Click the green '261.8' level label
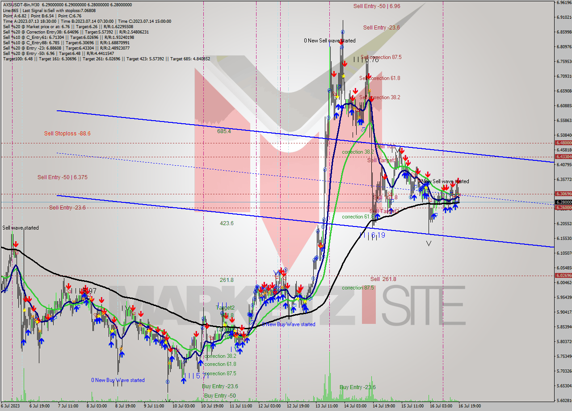The height and width of the screenshot is (411, 572). click(227, 280)
